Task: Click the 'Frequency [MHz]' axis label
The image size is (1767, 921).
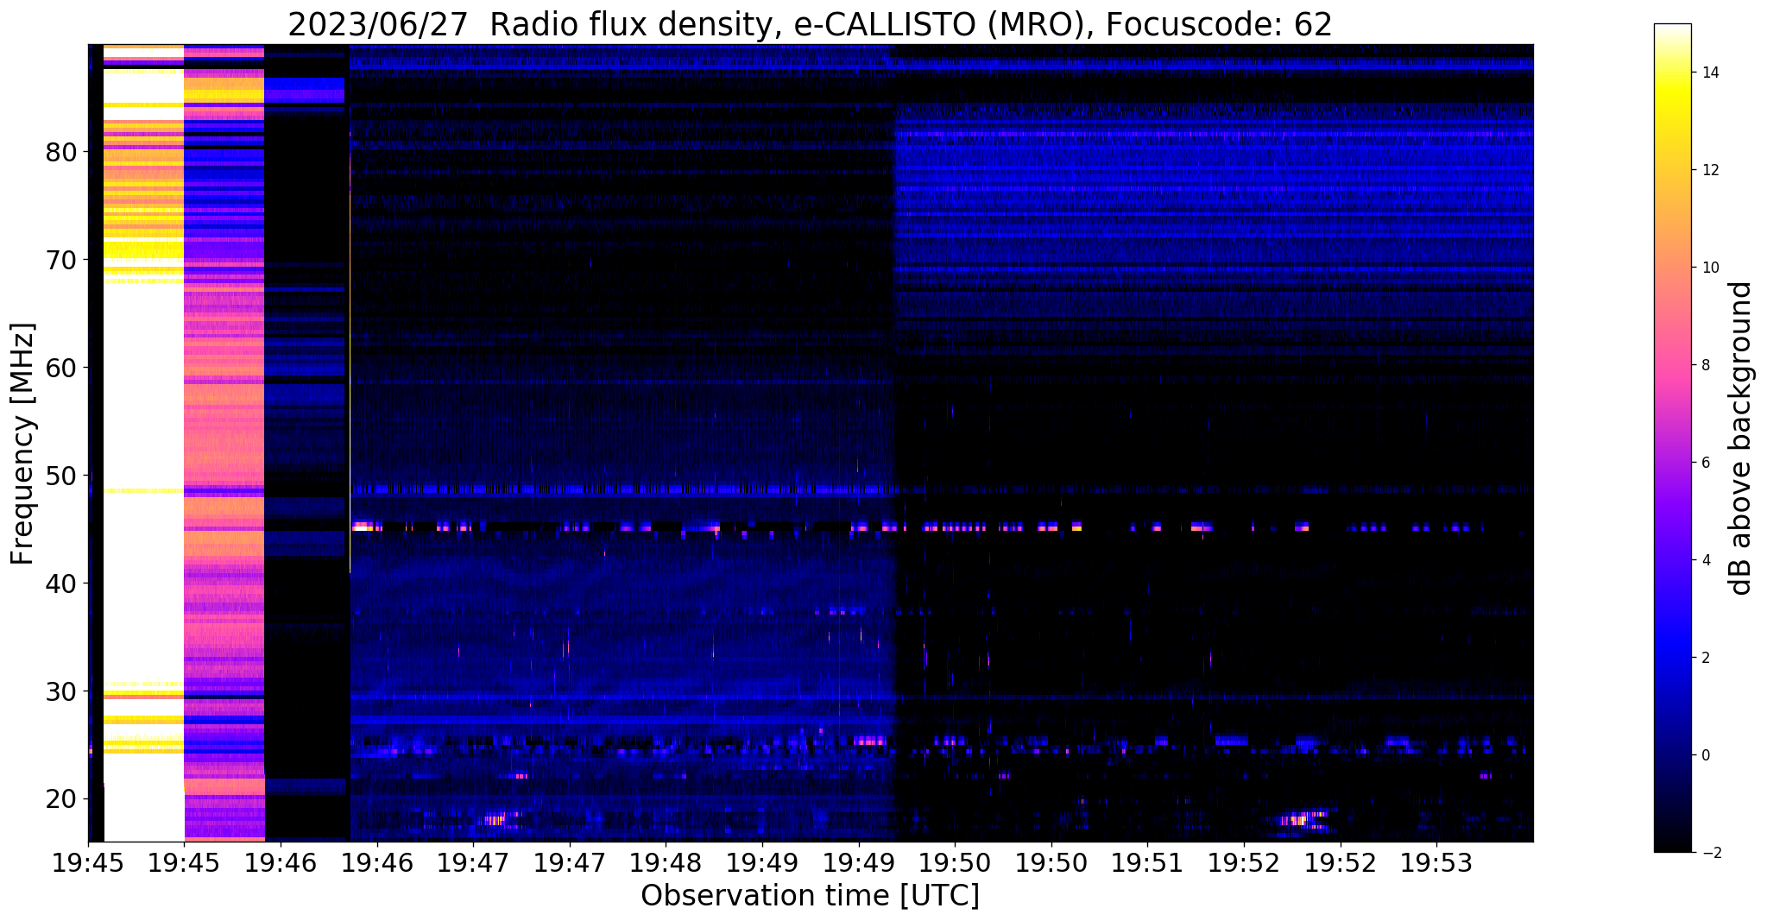Action: coord(23,444)
